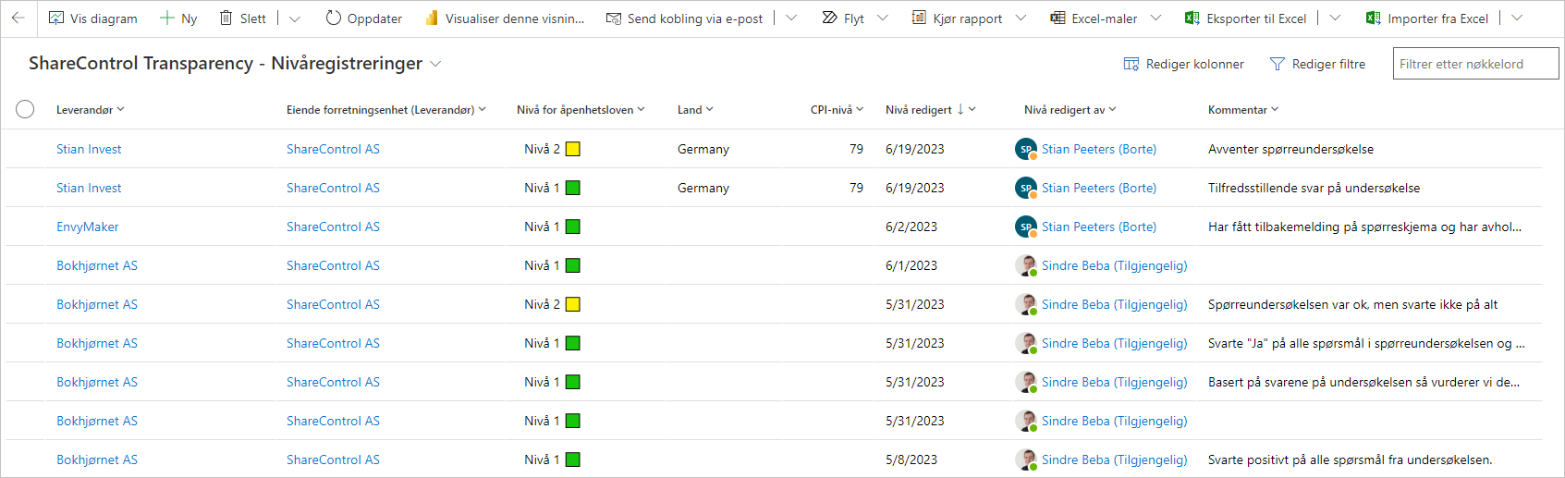Image resolution: width=1565 pixels, height=478 pixels.
Task: Click yellow Nivå 2 swatch, Stian Invest row
Action: pyautogui.click(x=573, y=149)
